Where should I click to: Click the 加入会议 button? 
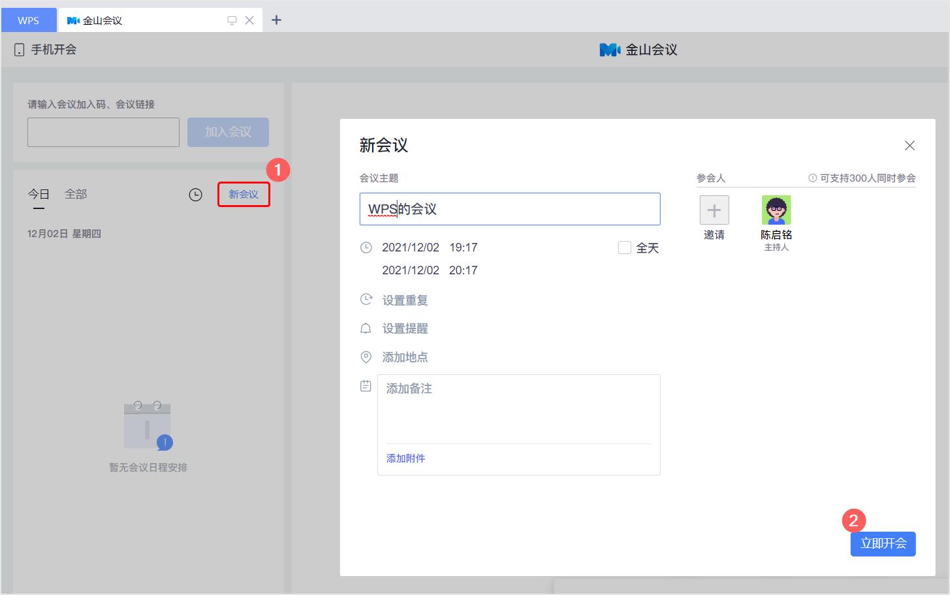(x=228, y=132)
